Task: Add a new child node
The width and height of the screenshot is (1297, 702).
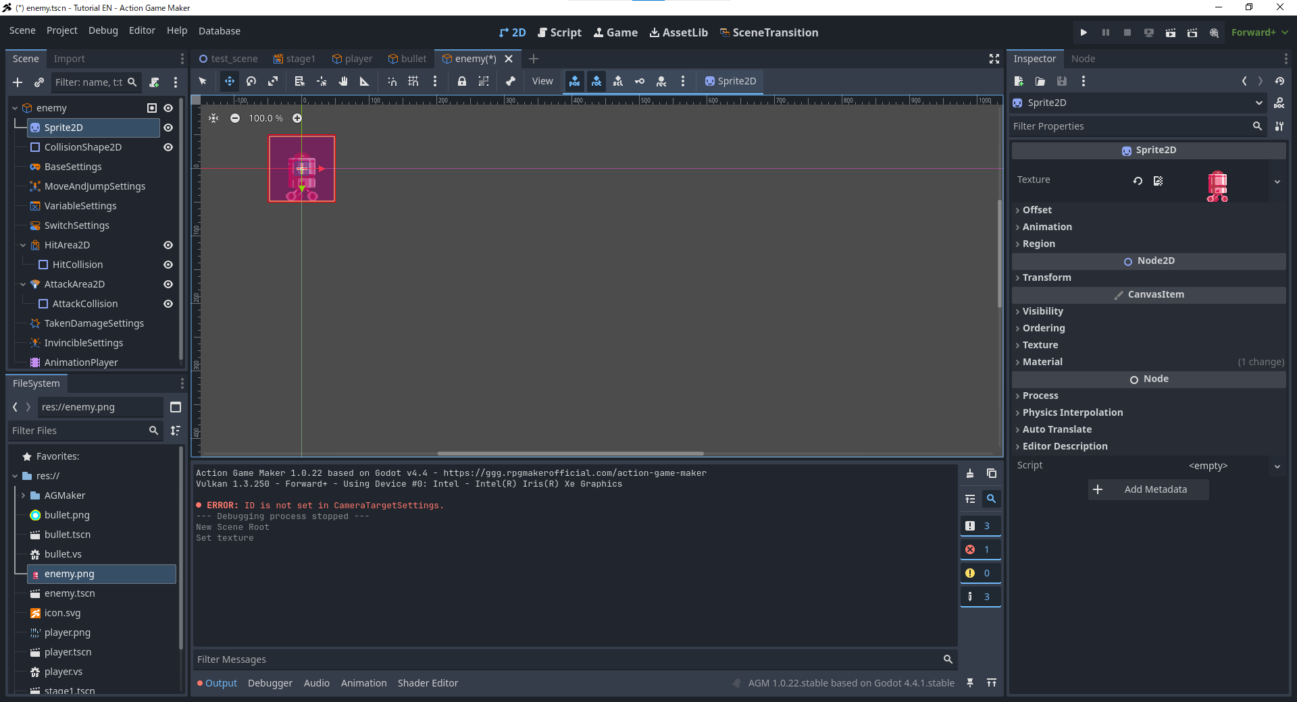Action: (x=18, y=82)
